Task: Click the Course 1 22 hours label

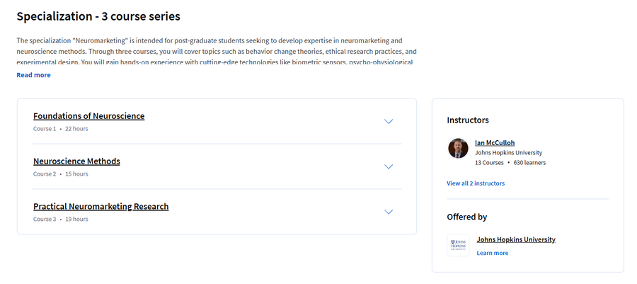Action: pos(61,129)
